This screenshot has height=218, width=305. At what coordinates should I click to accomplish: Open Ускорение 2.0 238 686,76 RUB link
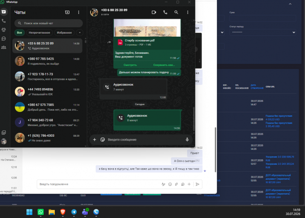(280, 158)
